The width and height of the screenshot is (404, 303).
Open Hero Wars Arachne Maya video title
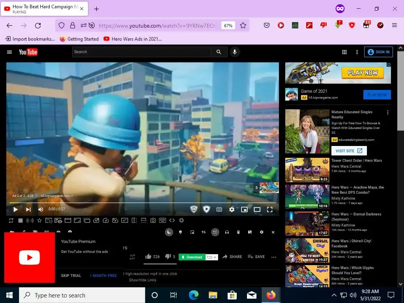(x=357, y=190)
